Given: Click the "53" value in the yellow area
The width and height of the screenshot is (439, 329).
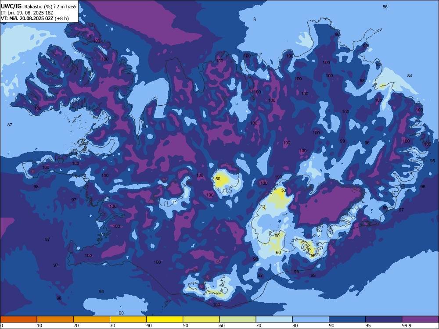Looking at the screenshot, I should [284, 190].
